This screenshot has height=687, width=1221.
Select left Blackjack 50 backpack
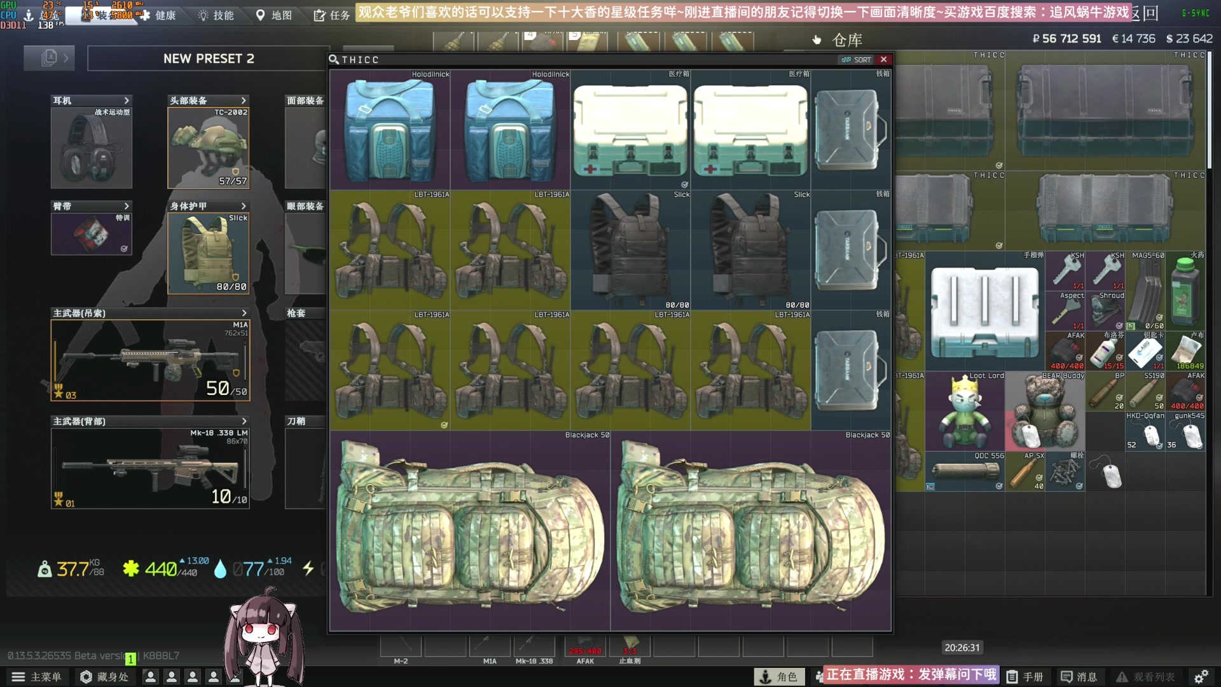(x=469, y=531)
